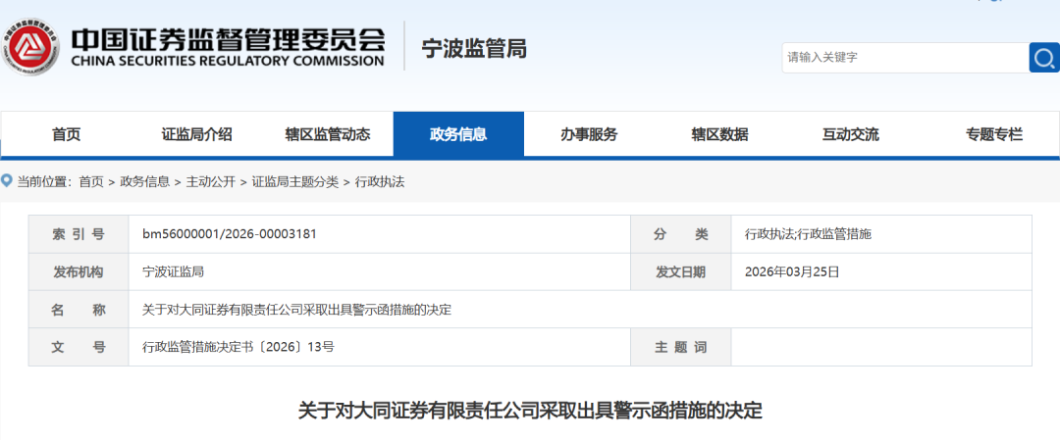This screenshot has width=1060, height=440.
Task: Click the 中国证券监督管理委员会 title text
Action: click(229, 39)
